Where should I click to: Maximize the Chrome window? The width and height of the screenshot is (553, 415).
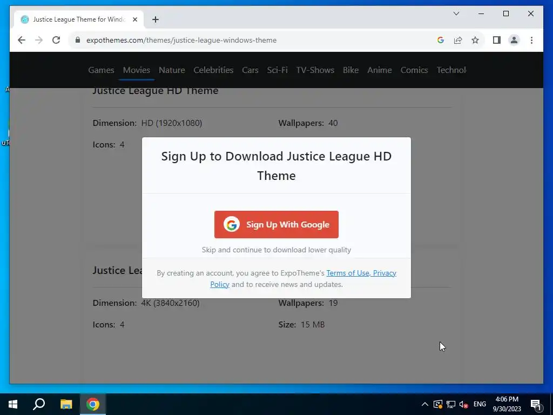point(505,14)
